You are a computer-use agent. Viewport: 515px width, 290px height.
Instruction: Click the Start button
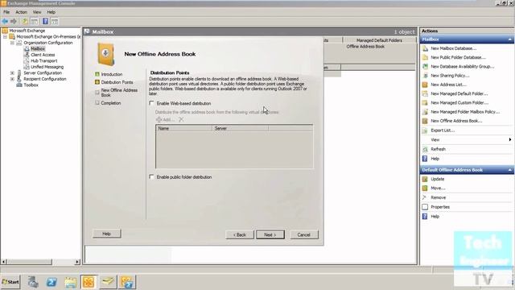[10, 282]
